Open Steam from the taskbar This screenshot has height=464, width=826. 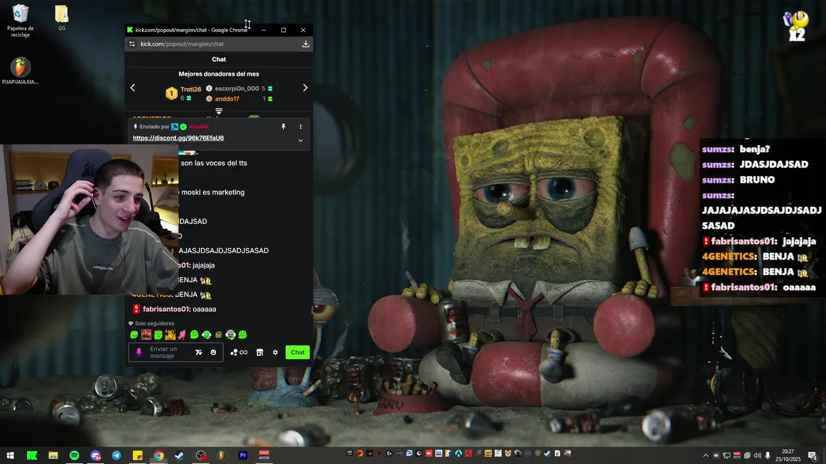coord(179,456)
